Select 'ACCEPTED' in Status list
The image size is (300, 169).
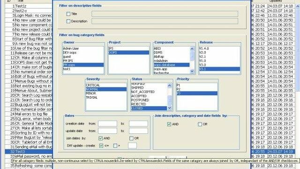(x=149, y=96)
